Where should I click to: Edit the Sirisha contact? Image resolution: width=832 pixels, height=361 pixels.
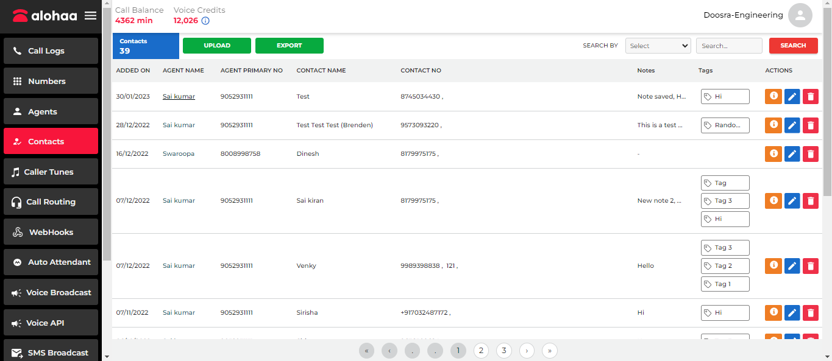[x=792, y=312]
